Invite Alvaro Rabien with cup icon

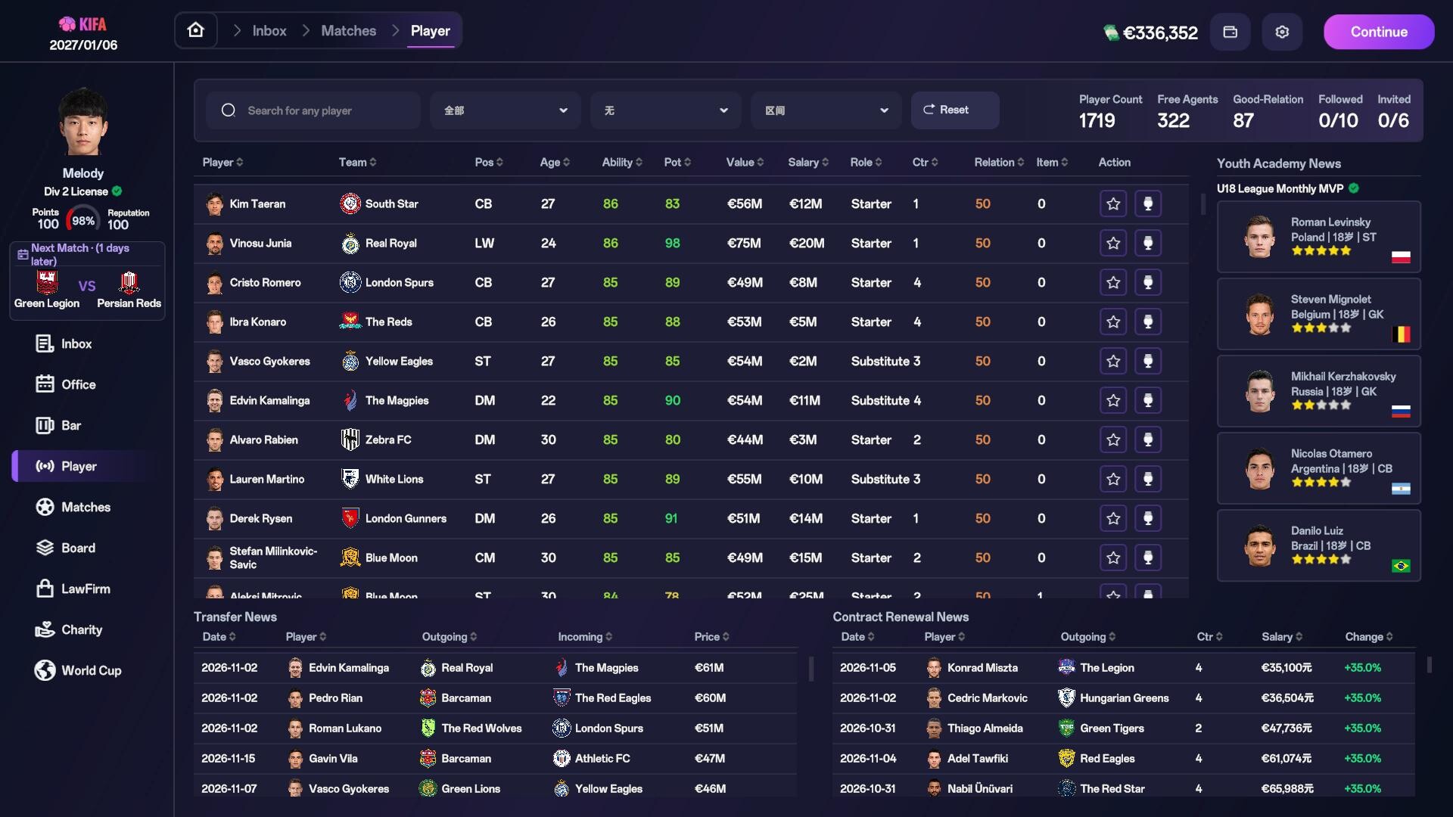click(x=1148, y=440)
